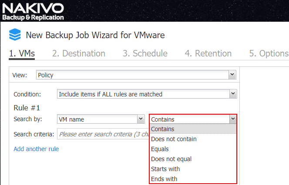This screenshot has height=185, width=289.
Task: Select Equals option in list
Action: pyautogui.click(x=193, y=149)
